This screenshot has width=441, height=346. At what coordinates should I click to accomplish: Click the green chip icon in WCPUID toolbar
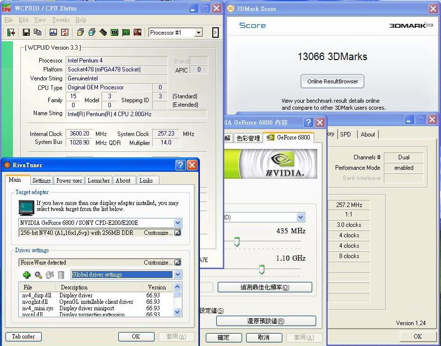[114, 33]
